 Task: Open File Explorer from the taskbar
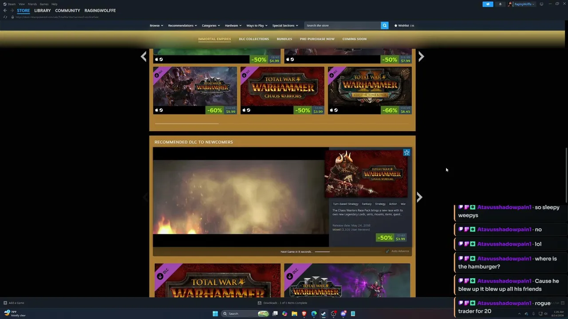294,314
